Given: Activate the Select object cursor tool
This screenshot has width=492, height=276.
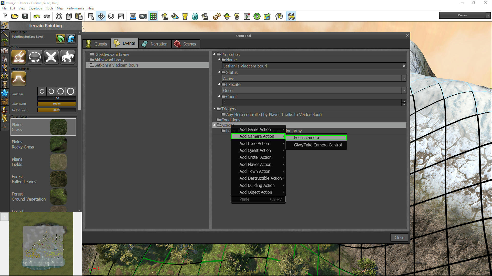Looking at the screenshot, I should pos(91,17).
